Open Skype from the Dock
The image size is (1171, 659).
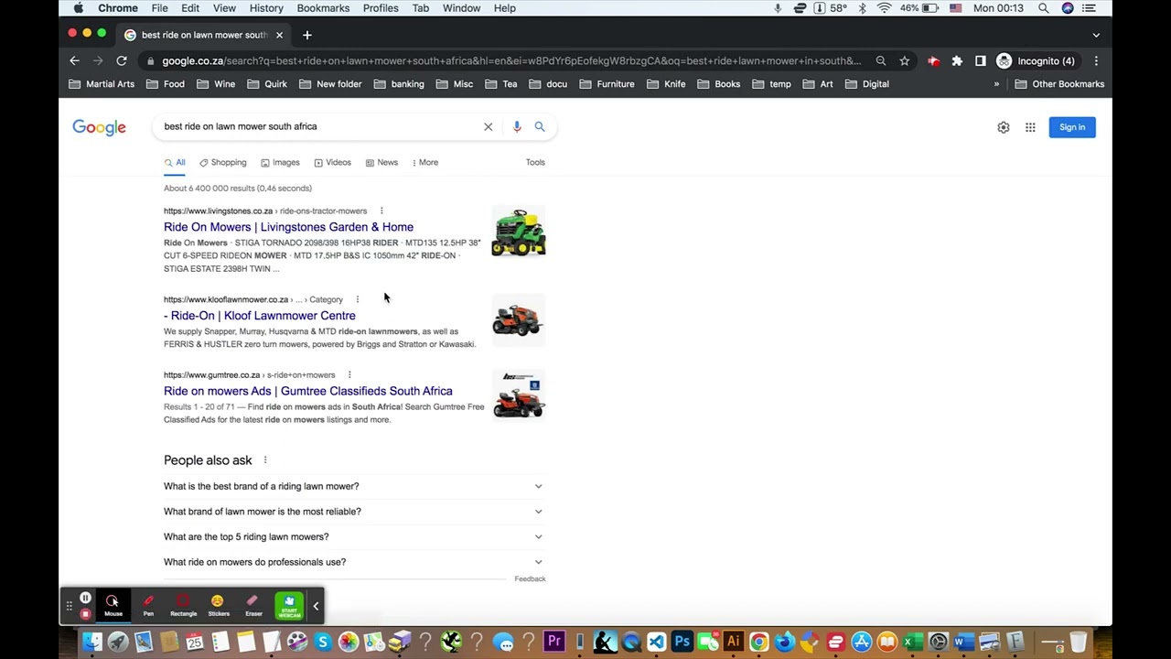pos(323,643)
